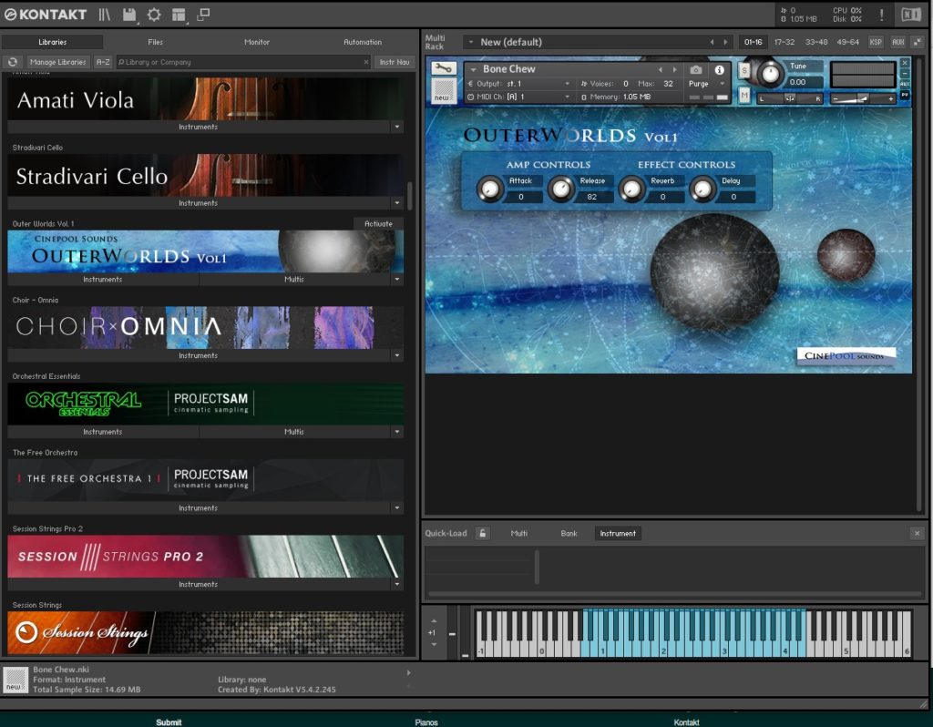Click the Reverb knob in Effect Controls

631,189
